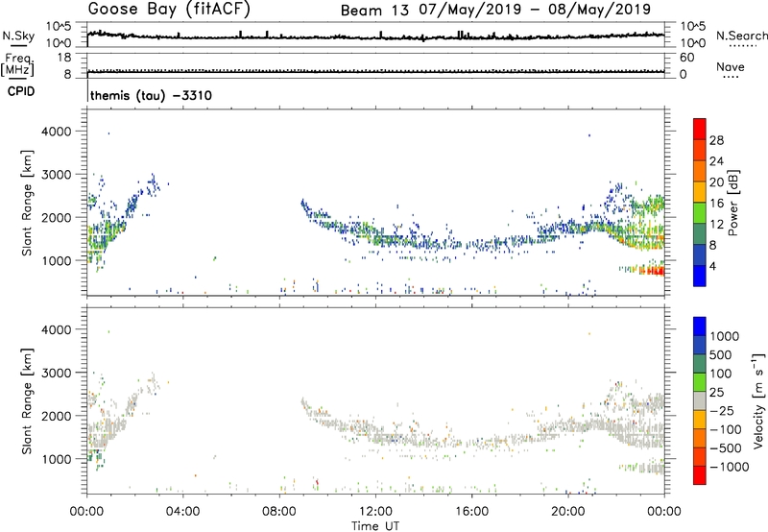Click '3000' tick of the velocity panel

click(x=57, y=373)
